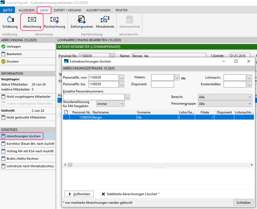Click the Einzelne Personalnummern input field
The image size is (257, 209).
(94, 97)
